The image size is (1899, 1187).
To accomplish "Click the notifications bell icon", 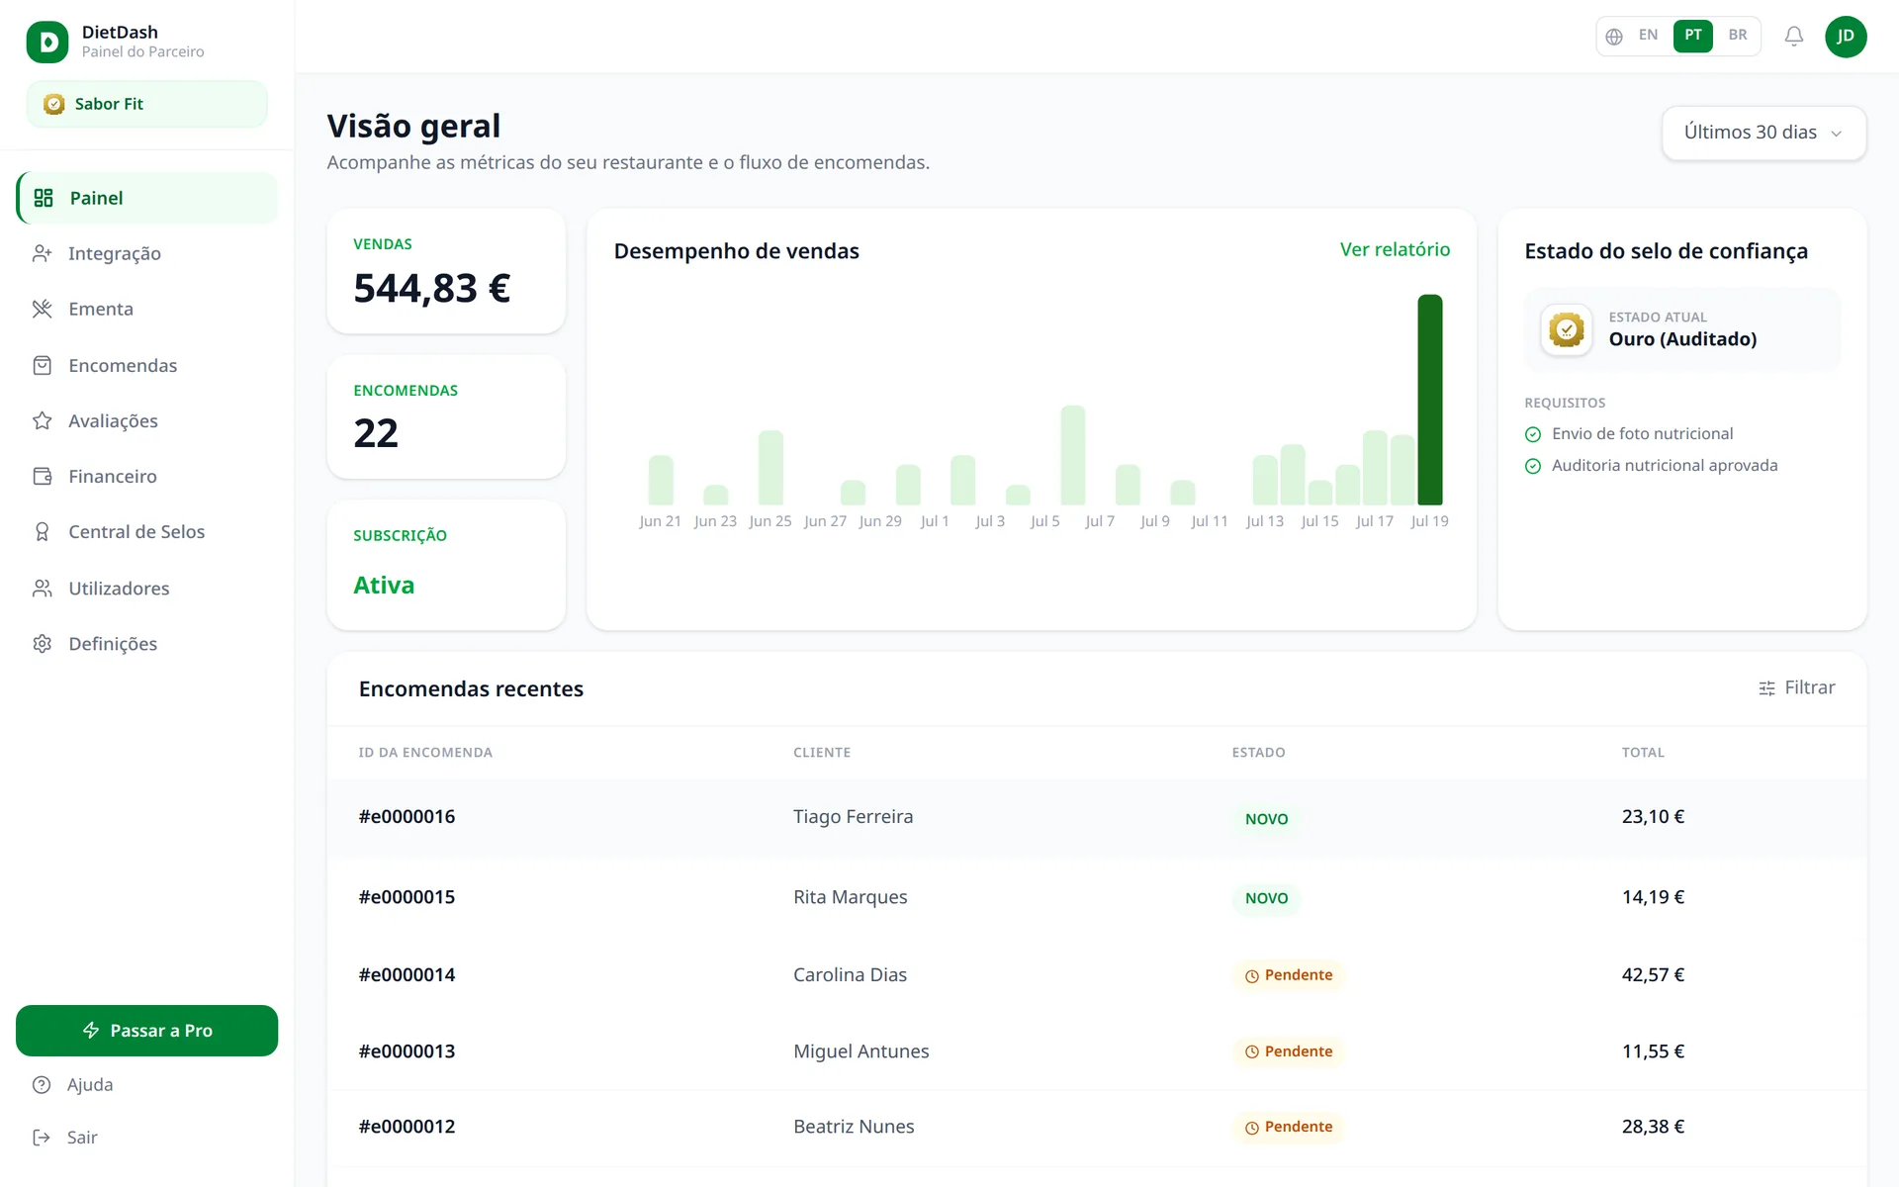I will [x=1793, y=37].
